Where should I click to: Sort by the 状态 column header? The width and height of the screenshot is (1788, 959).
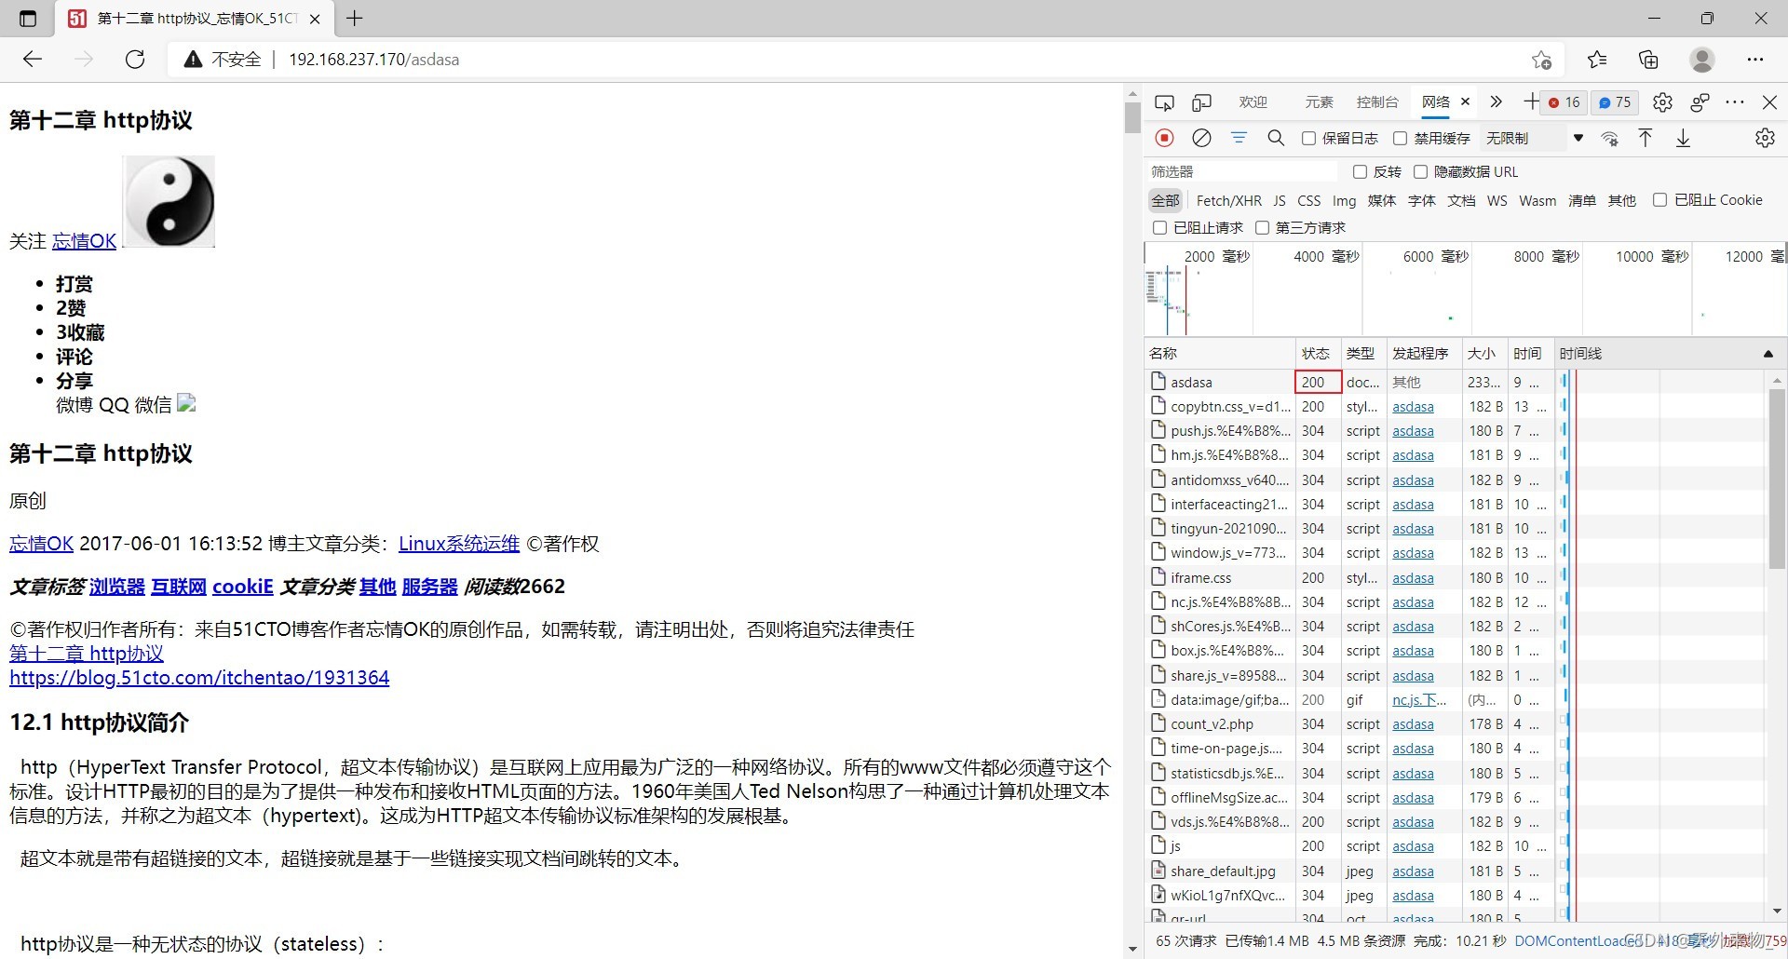coord(1316,354)
